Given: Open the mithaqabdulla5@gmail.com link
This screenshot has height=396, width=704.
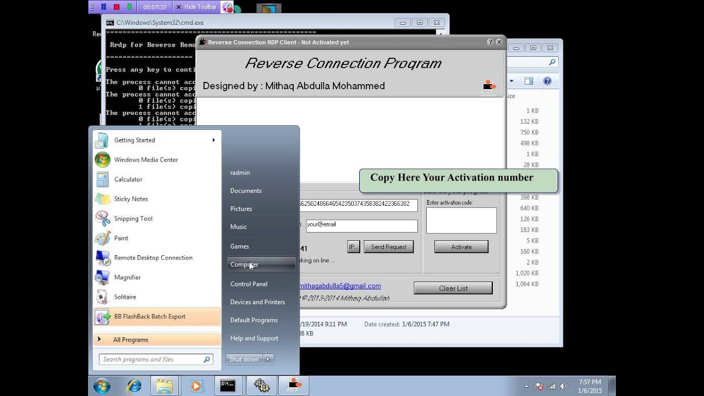Looking at the screenshot, I should (340, 286).
